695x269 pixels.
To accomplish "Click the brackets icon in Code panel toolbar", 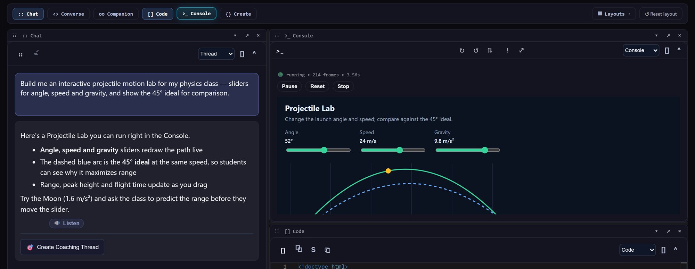I will [283, 251].
